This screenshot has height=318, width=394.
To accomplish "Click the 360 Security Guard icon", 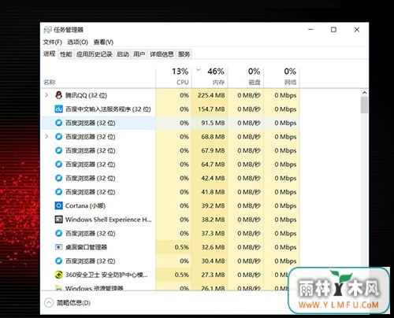I will (x=58, y=275).
